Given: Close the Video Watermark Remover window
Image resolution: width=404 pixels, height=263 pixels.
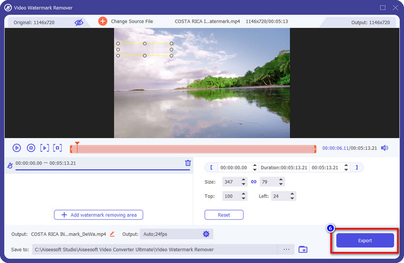Looking at the screenshot, I should (x=395, y=7).
